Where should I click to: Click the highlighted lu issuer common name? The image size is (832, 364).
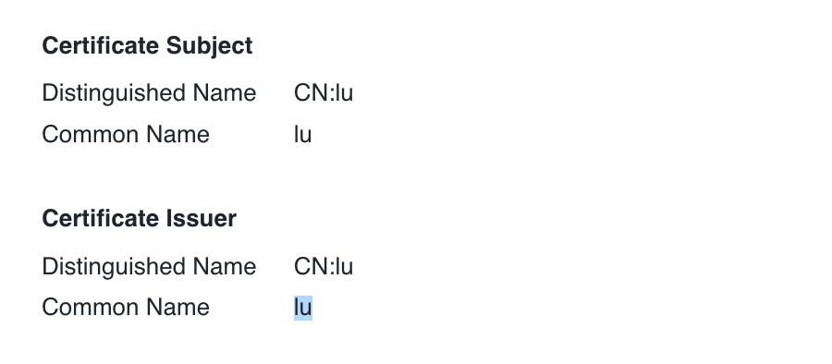303,308
